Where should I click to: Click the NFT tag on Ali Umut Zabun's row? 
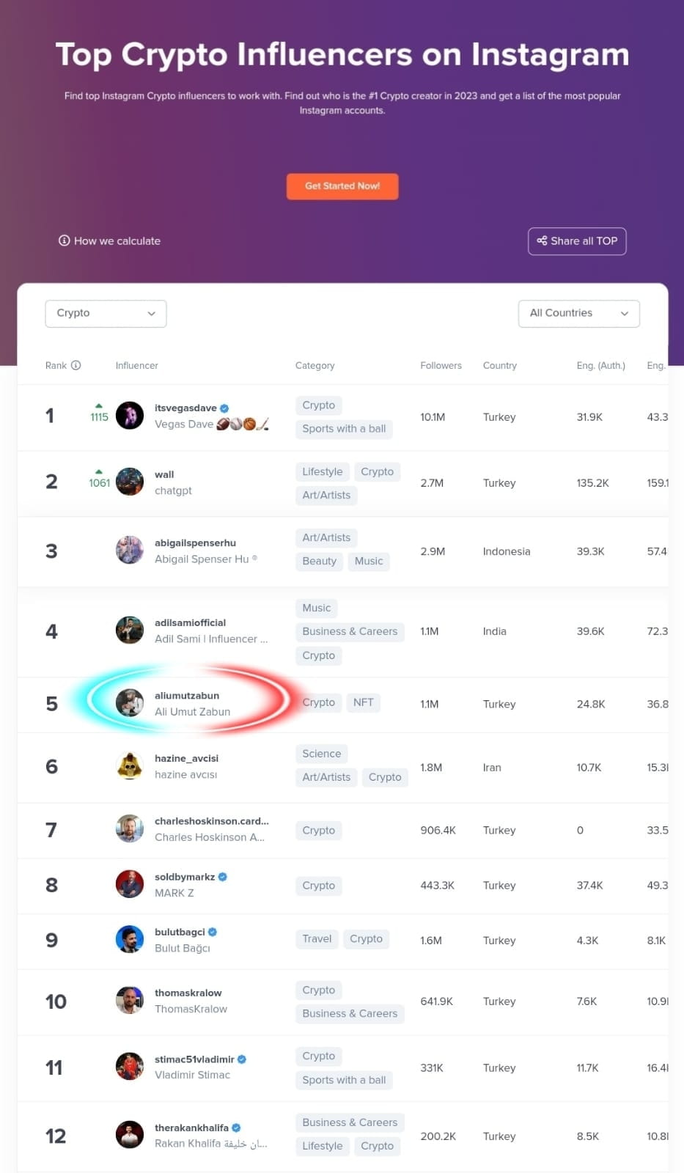click(x=363, y=702)
